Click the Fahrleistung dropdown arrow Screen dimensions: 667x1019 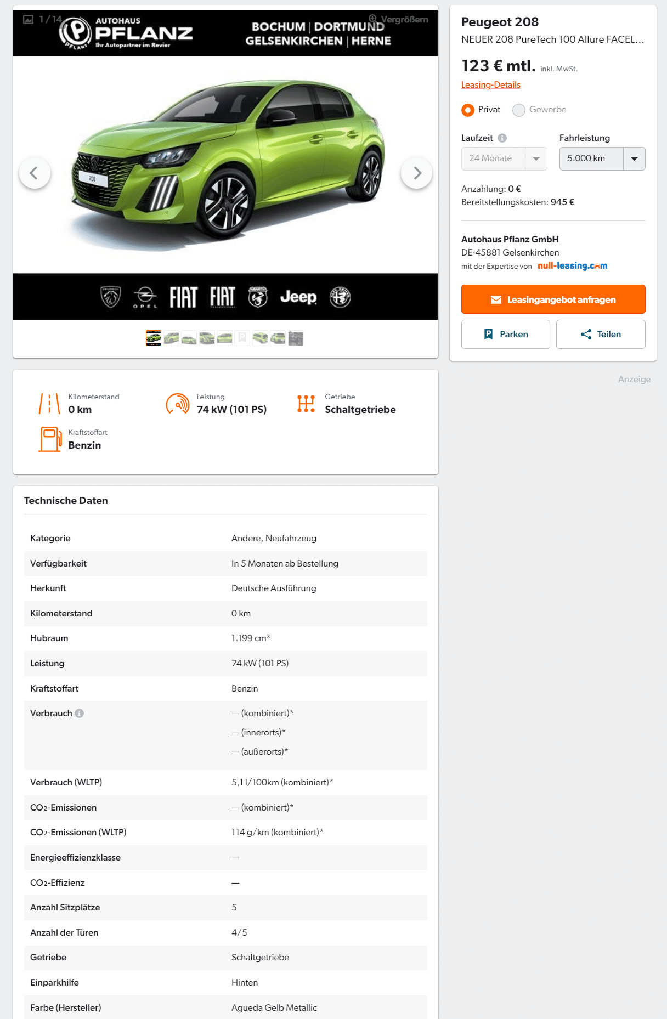(635, 158)
